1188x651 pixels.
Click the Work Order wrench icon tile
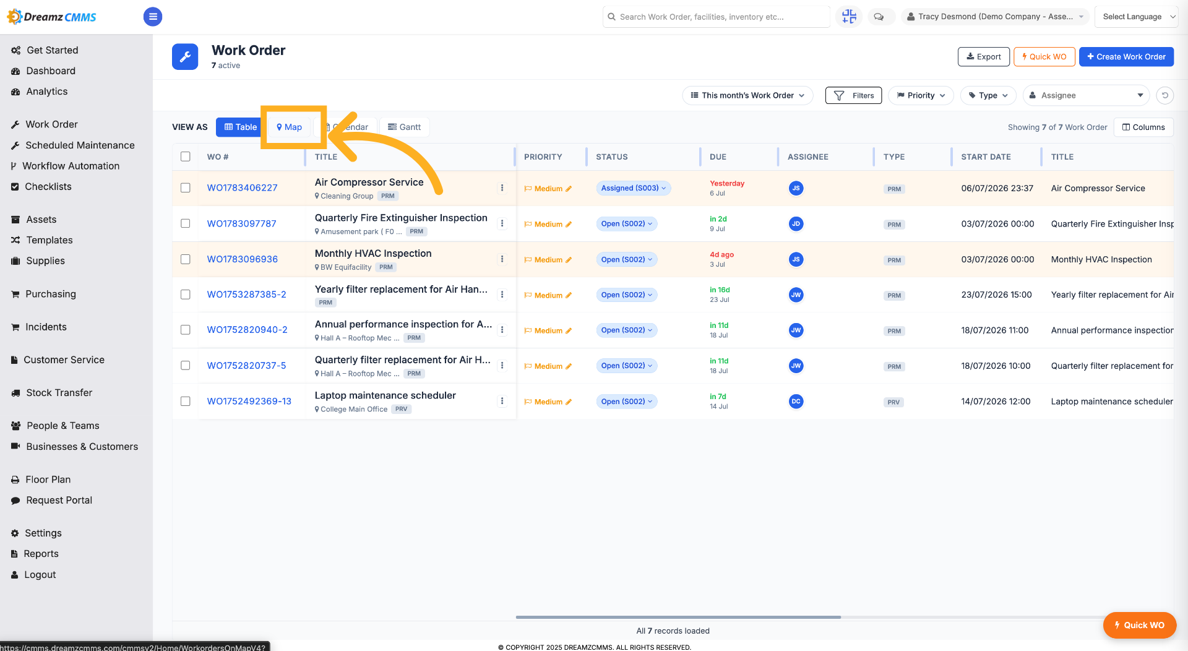click(x=185, y=57)
